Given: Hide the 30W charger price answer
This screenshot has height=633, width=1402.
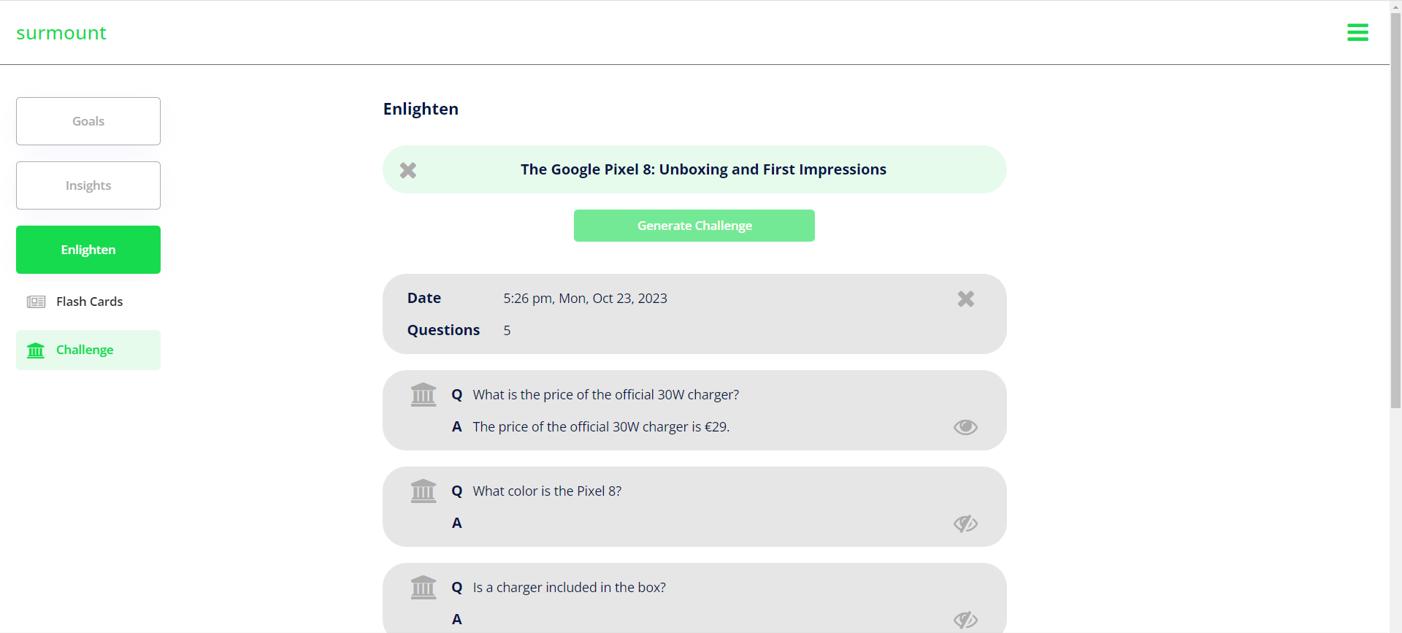Looking at the screenshot, I should pos(965,427).
